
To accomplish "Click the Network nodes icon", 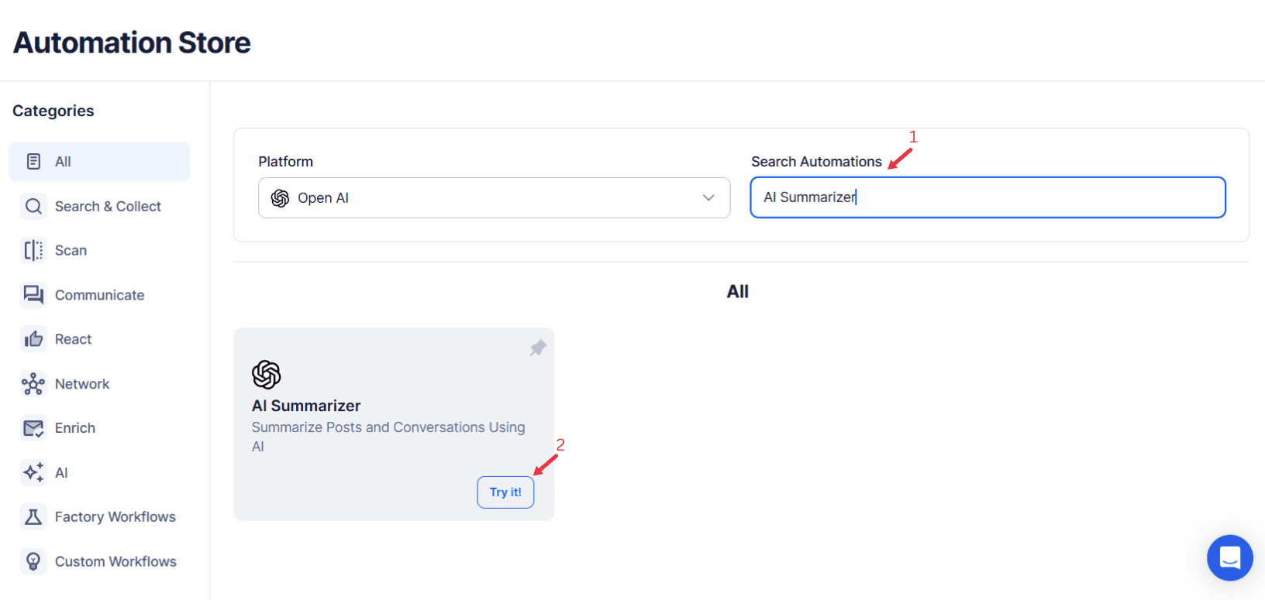I will click(x=33, y=383).
